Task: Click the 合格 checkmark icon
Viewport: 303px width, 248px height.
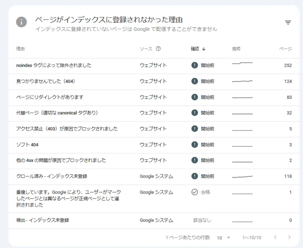Action: (x=195, y=192)
